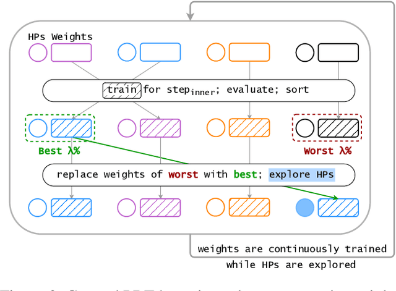Screen dimensions: 396x291
Task: Select the empty blue rectangle in top row
Action: pyautogui.click(x=160, y=53)
